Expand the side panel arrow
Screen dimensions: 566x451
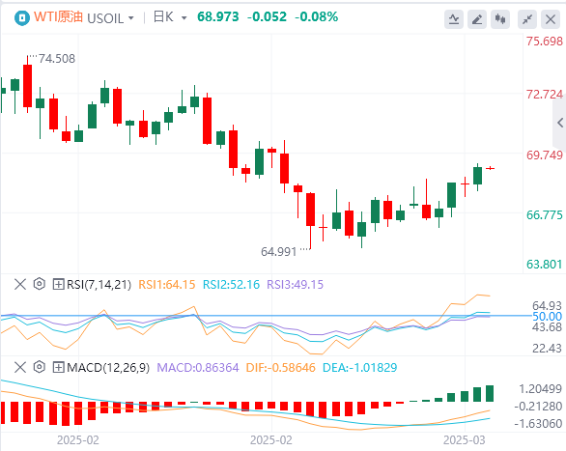(560, 123)
